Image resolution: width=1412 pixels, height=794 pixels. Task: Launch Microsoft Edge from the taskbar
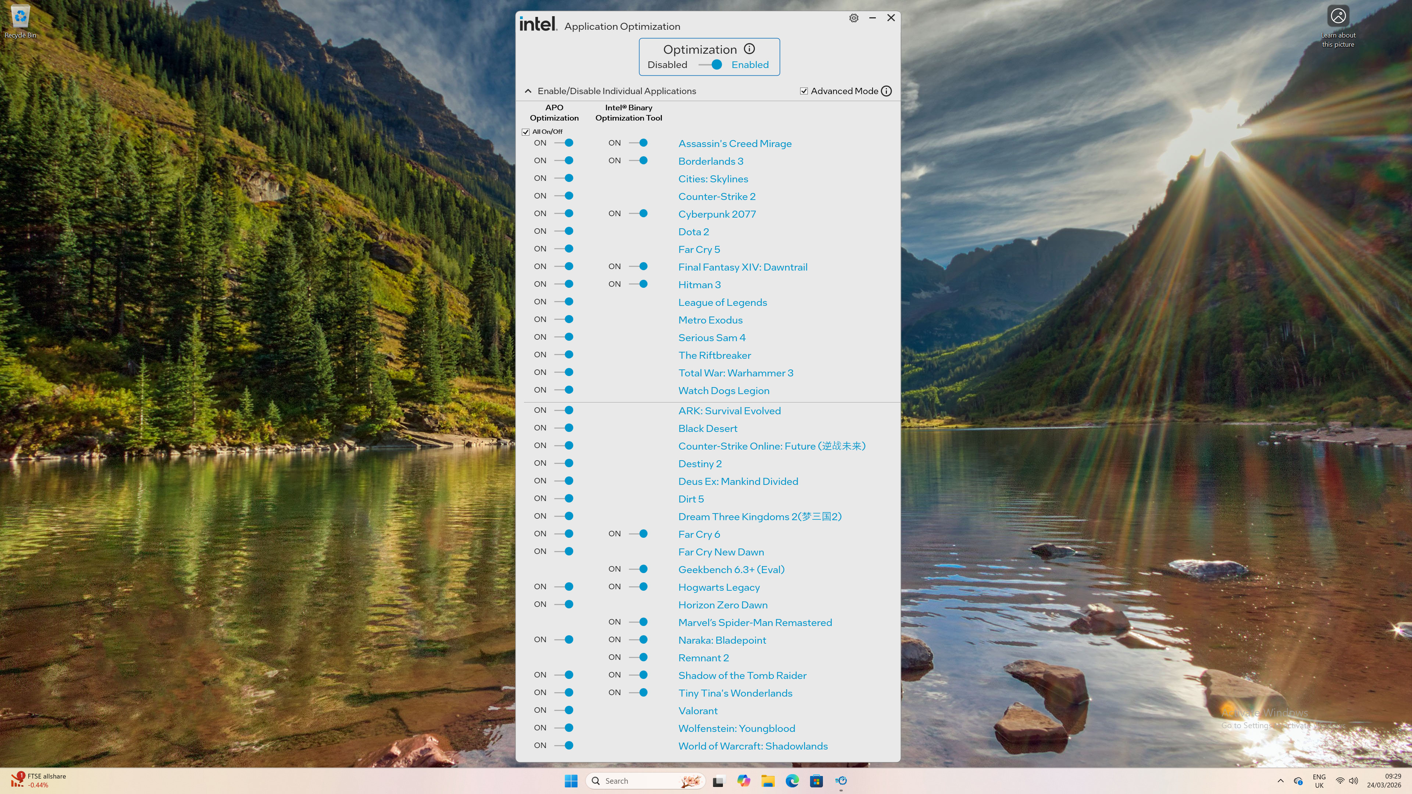792,780
